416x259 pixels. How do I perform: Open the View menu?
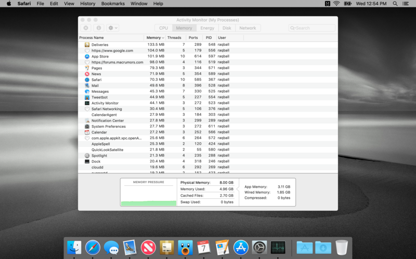point(69,4)
